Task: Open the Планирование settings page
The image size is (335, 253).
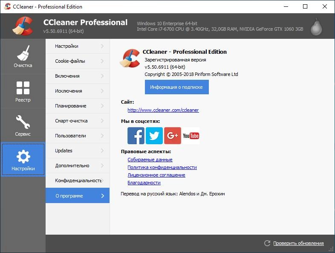Action: 78,106
